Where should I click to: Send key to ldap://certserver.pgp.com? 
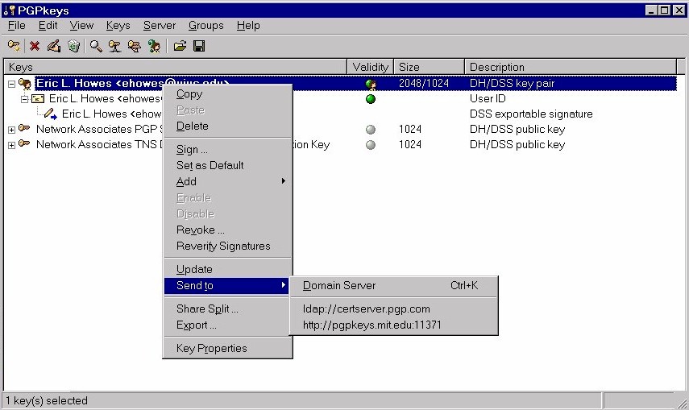pos(394,309)
